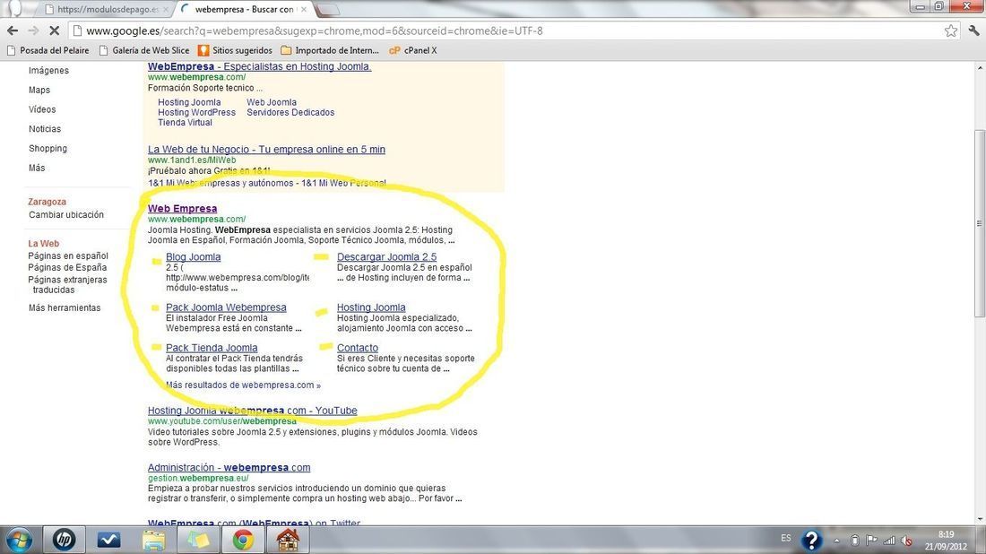
Task: Click the battery tray icon
Action: click(854, 541)
